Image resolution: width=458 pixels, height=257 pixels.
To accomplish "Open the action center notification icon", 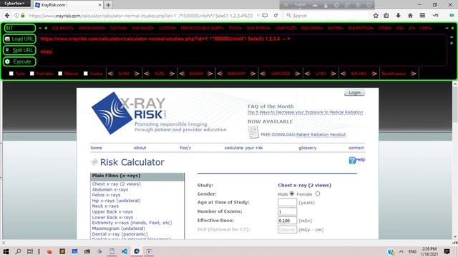I will [x=447, y=251].
